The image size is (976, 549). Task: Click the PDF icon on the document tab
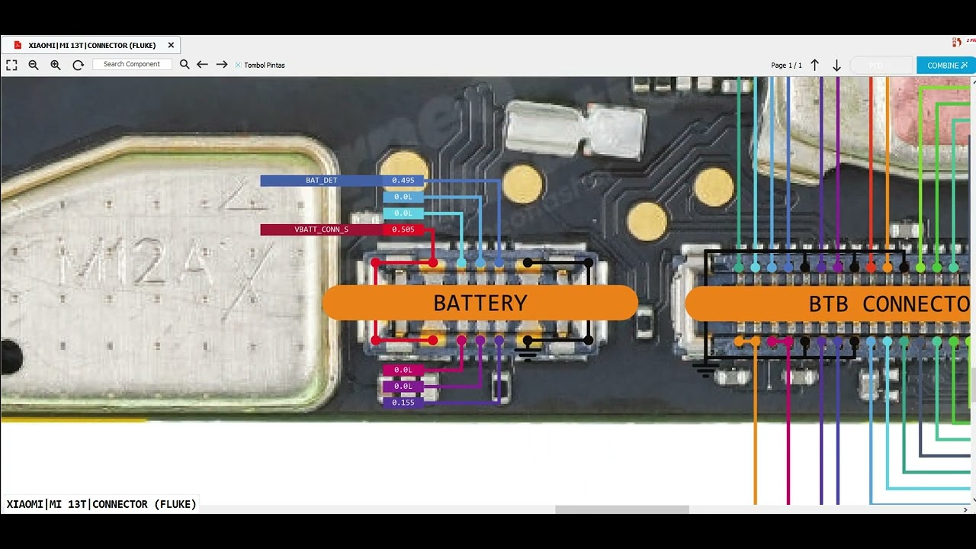click(18, 45)
